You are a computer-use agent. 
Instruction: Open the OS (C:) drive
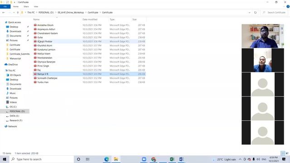pos(13,107)
